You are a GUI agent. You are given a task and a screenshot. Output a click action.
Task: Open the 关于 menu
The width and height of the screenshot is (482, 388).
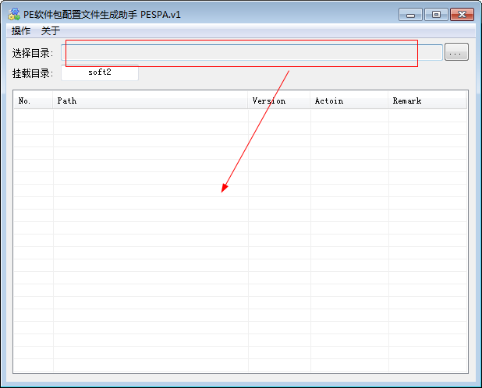coord(51,30)
